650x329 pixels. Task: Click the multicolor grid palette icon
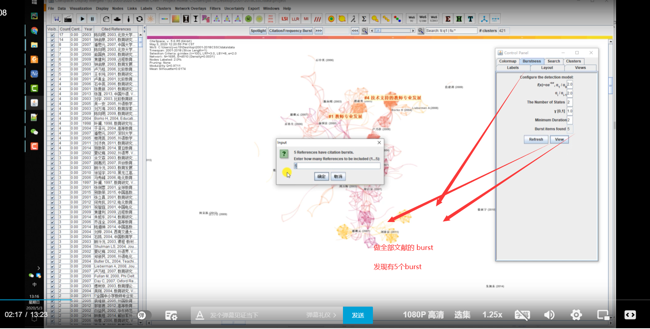[176, 19]
